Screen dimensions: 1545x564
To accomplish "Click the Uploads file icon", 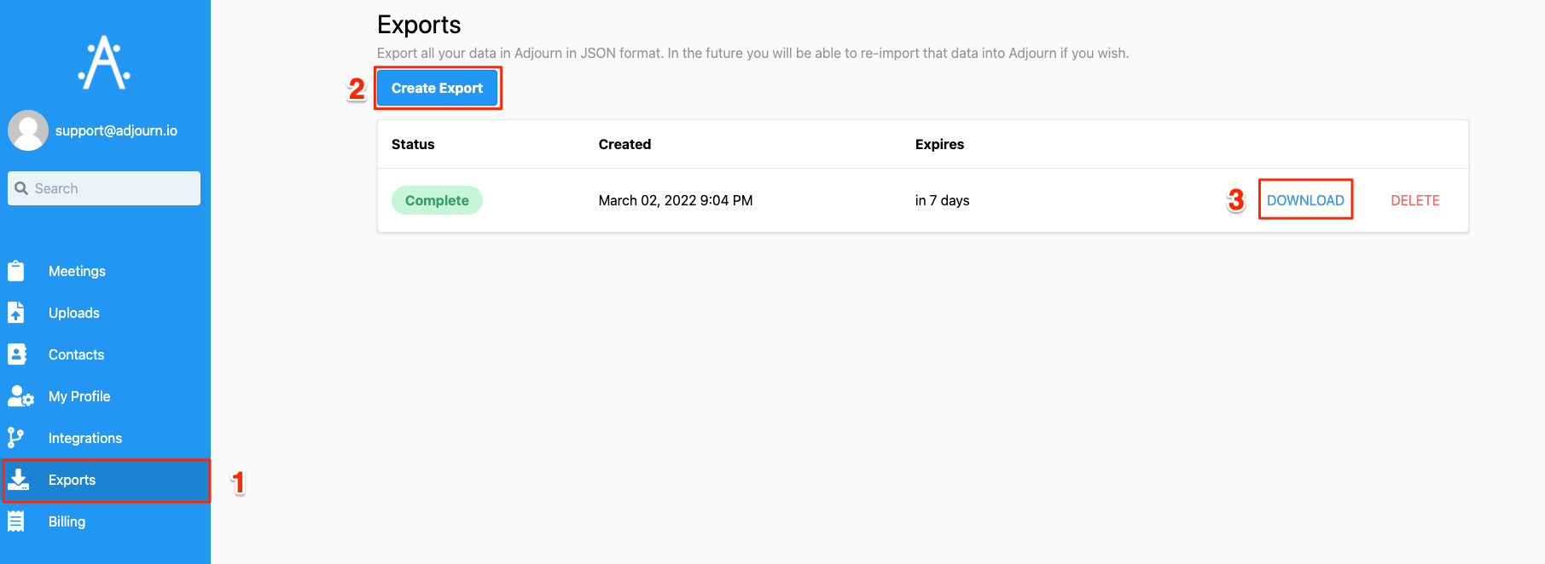I will click(x=16, y=313).
